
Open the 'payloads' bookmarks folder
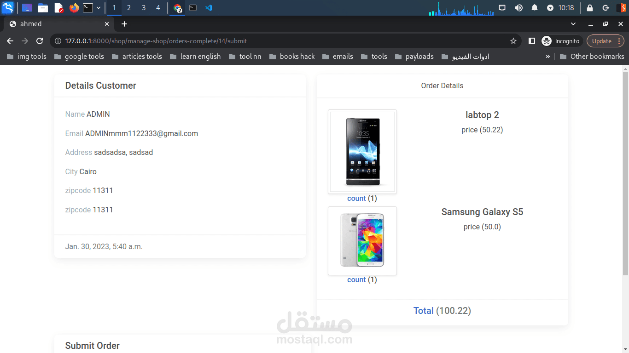coord(414,57)
